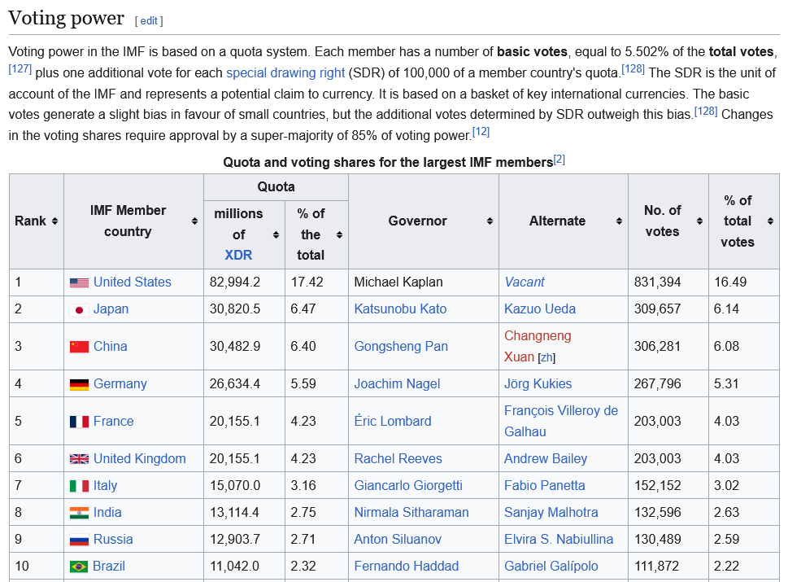Click the 30,820.5 quota cell
The width and height of the screenshot is (788, 582).
244,309
